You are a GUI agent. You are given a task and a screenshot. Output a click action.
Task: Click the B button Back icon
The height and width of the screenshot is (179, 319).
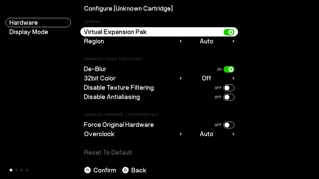click(125, 170)
